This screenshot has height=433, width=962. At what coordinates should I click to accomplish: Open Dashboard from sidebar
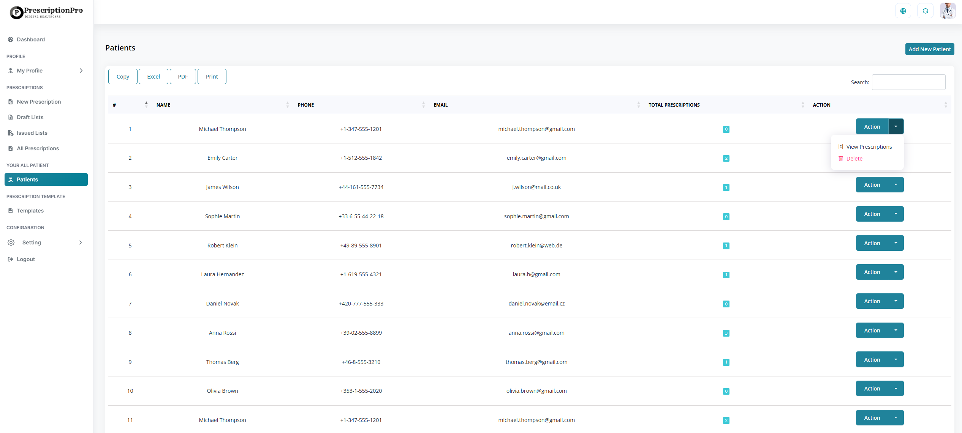pos(30,39)
